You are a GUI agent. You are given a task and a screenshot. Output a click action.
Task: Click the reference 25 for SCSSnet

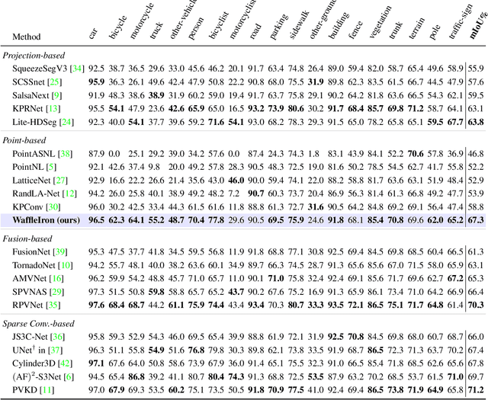tap(54, 82)
